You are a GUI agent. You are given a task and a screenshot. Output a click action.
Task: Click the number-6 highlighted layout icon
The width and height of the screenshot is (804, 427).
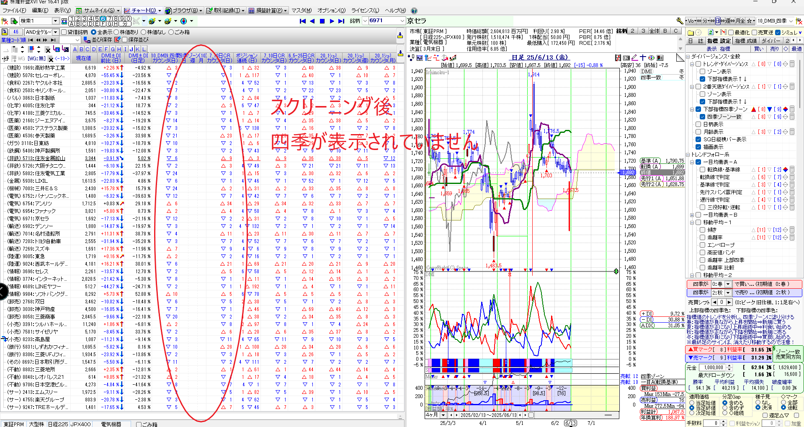click(x=103, y=18)
